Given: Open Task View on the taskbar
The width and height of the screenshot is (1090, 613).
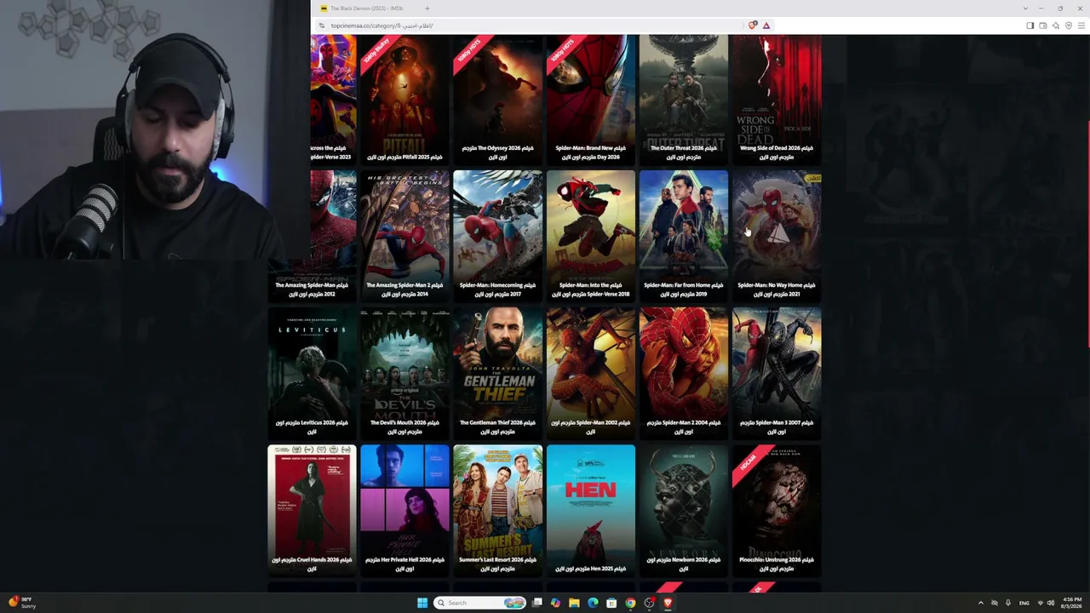Looking at the screenshot, I should coord(537,603).
